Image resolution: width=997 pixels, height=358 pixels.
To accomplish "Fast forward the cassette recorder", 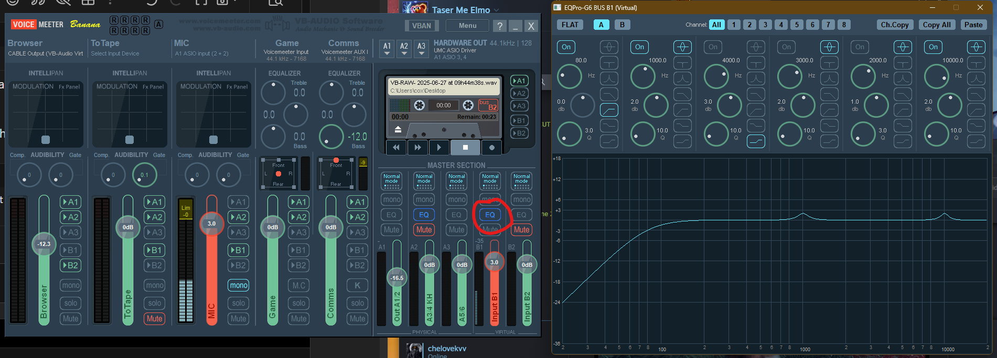I will (417, 148).
